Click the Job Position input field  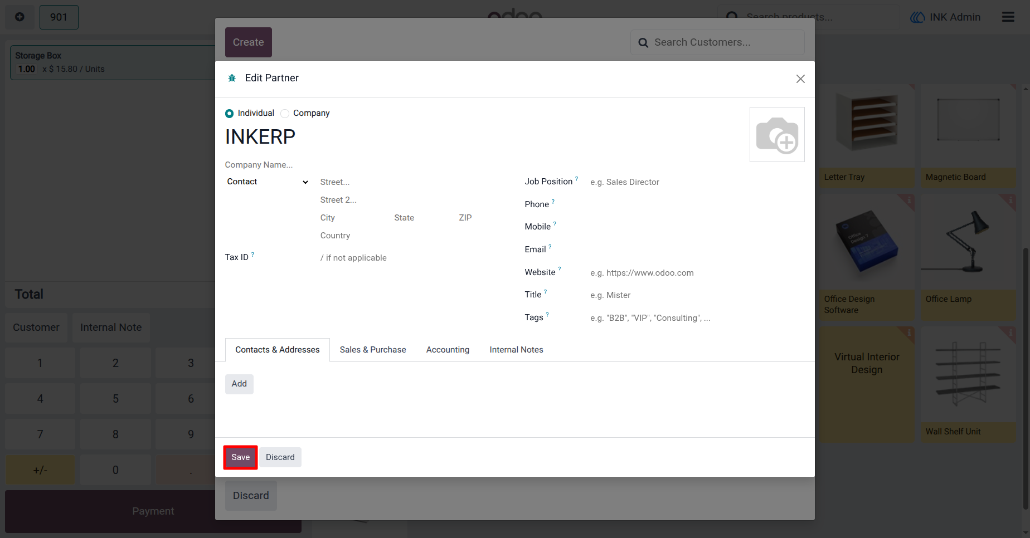[x=697, y=182]
